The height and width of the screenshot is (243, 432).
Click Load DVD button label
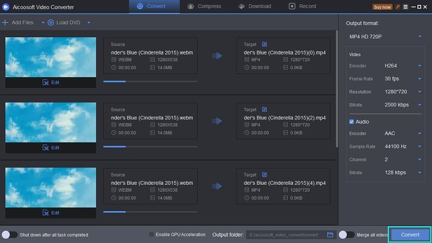pos(69,23)
